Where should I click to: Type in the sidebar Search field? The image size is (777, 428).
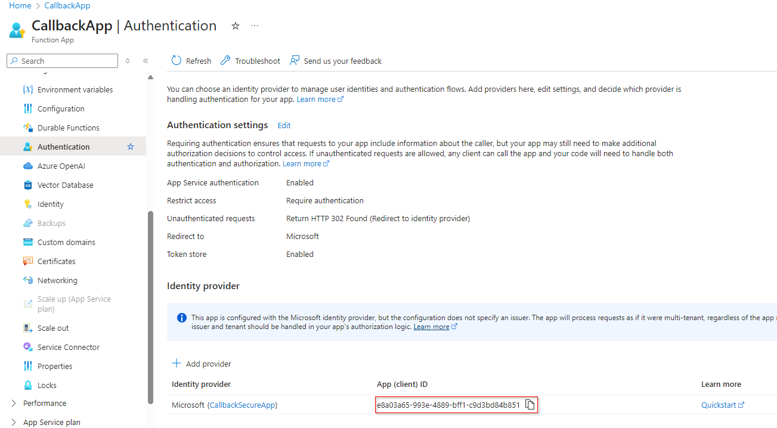(x=67, y=61)
